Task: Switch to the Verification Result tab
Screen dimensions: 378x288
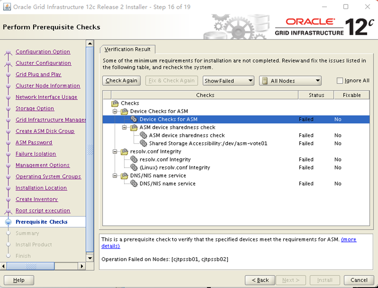Action: [127, 49]
